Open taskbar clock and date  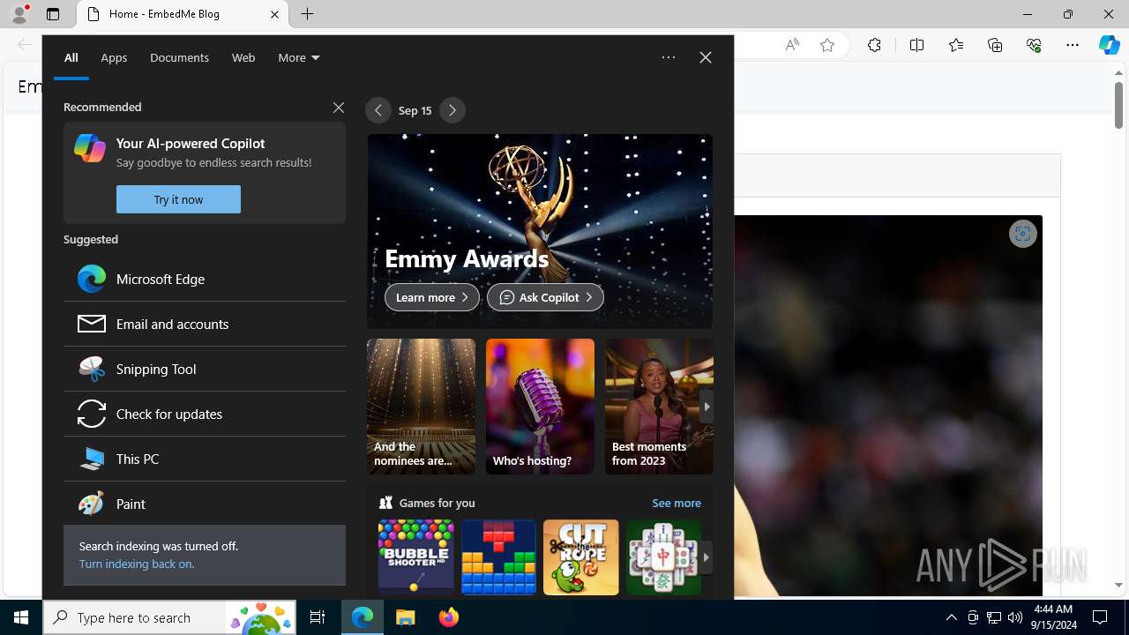(x=1053, y=617)
